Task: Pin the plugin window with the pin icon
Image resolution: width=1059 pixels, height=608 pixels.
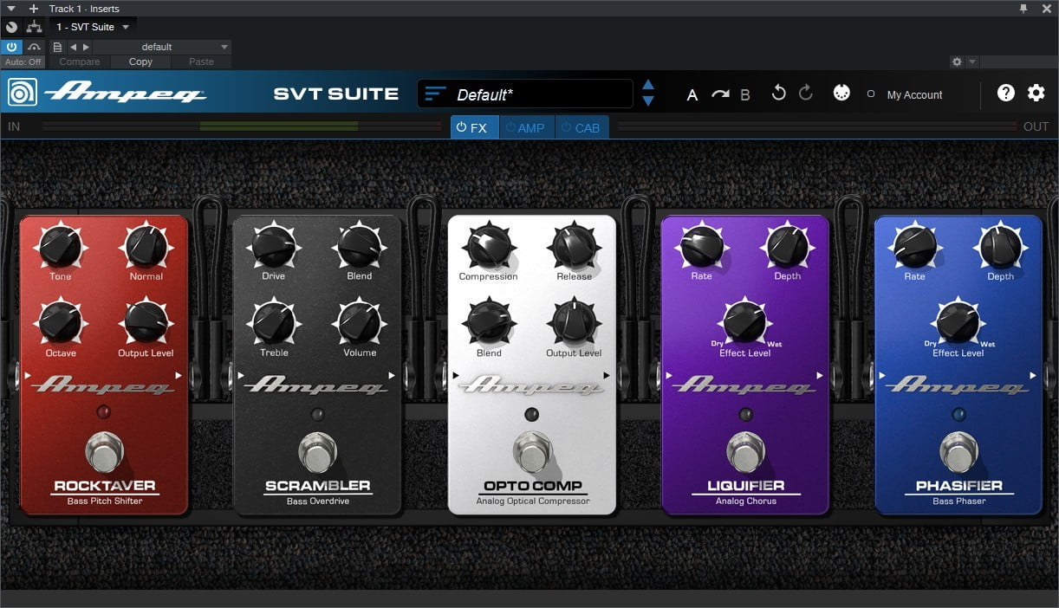Action: (x=1023, y=9)
